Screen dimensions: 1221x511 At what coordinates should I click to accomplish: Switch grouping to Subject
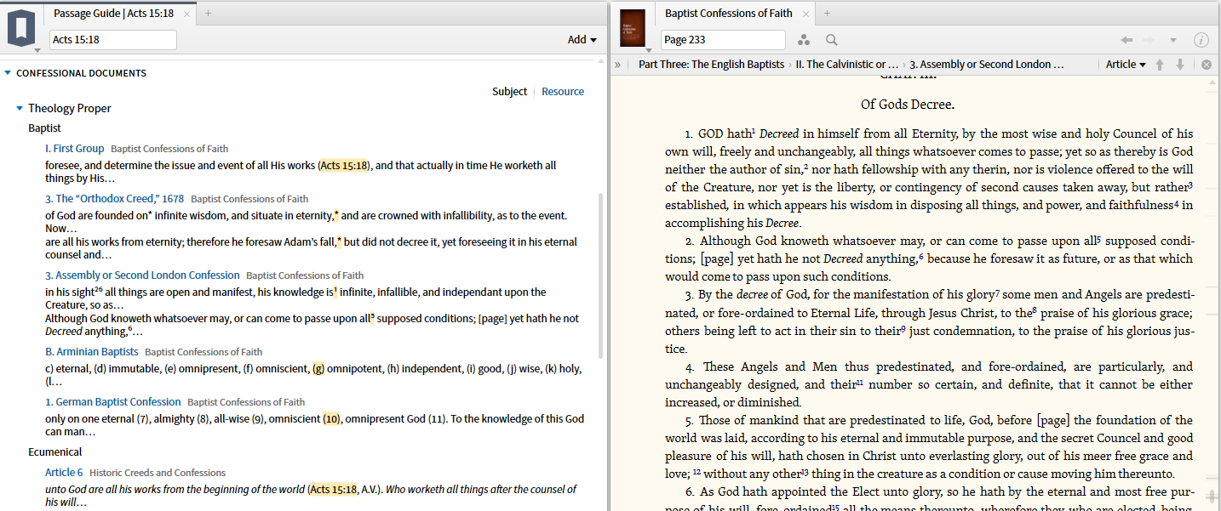coord(509,92)
